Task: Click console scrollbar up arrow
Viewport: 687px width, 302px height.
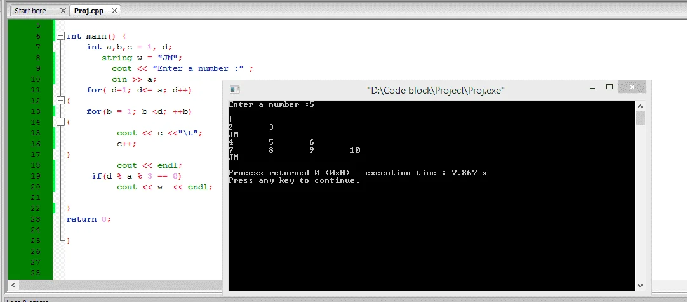Action: click(640, 106)
